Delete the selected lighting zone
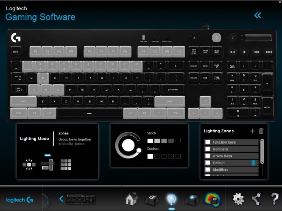Image resolution: width=282 pixels, height=211 pixels. click(x=261, y=131)
